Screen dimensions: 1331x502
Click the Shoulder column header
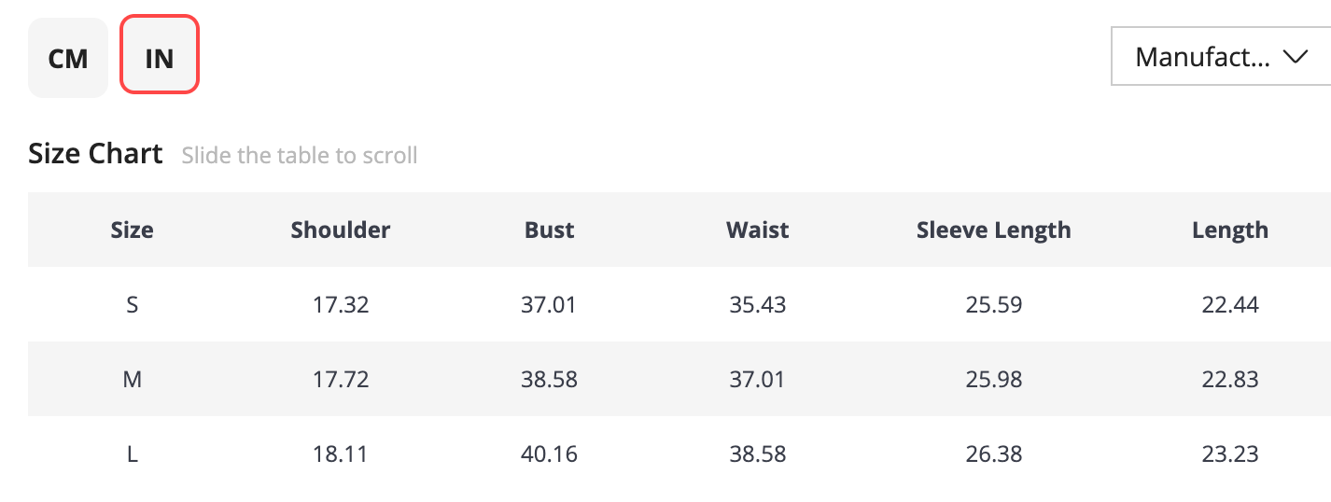pyautogui.click(x=341, y=230)
